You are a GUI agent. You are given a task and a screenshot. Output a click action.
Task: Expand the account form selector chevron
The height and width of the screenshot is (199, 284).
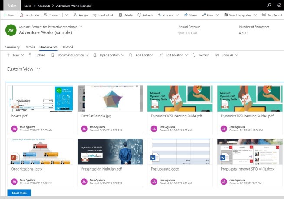(81, 27)
